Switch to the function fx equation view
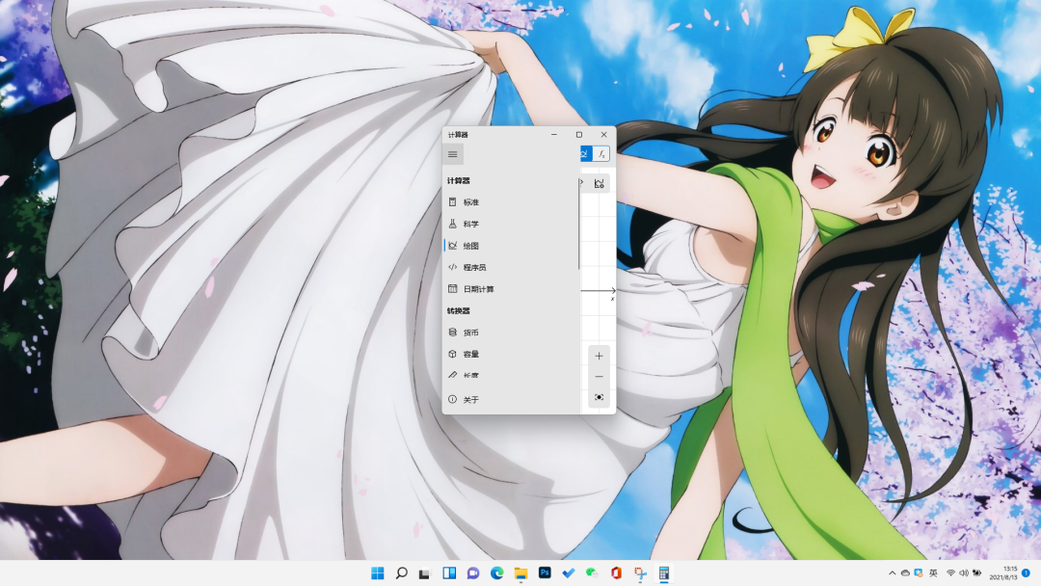The image size is (1041, 586). (x=601, y=154)
